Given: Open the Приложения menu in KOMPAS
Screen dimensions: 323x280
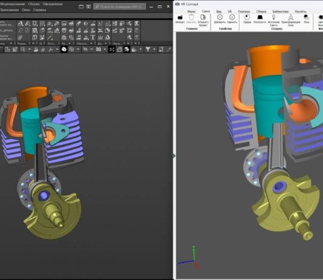Looking at the screenshot, I should pos(9,10).
